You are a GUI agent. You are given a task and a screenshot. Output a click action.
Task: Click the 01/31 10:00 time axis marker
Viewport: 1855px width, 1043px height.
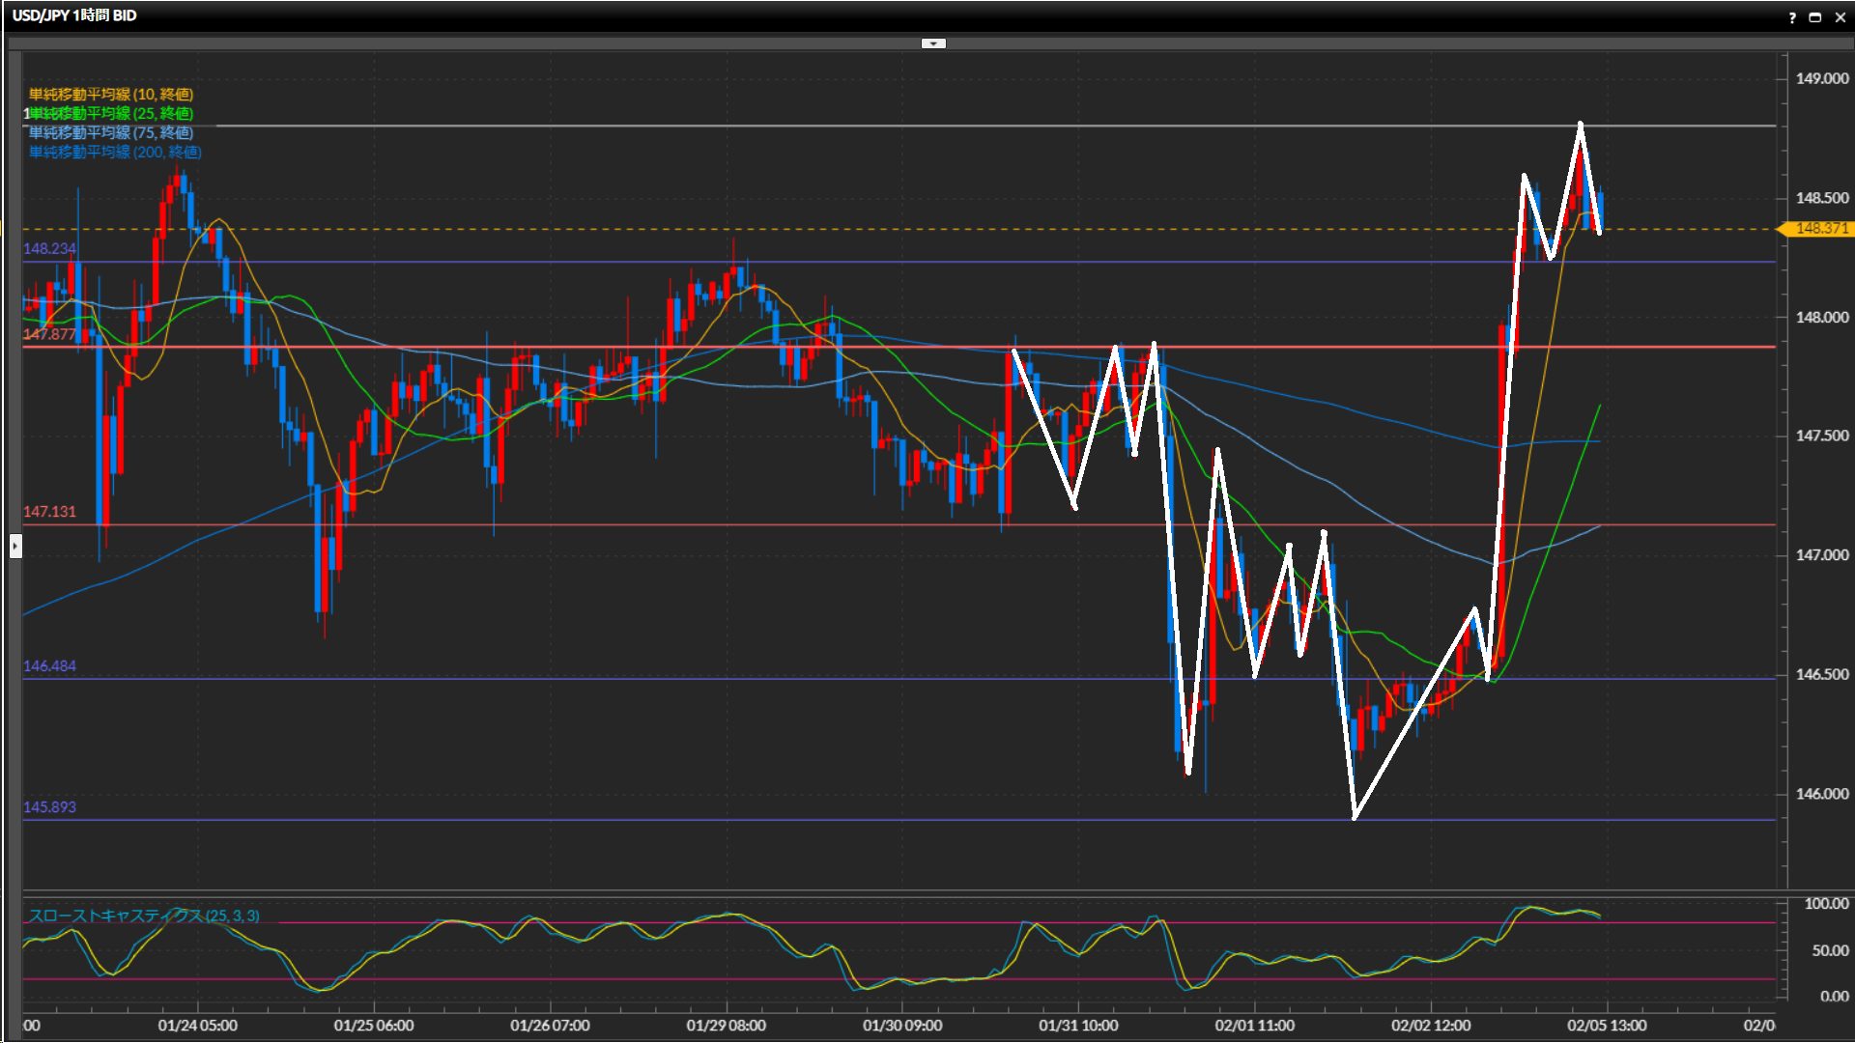[1078, 1026]
